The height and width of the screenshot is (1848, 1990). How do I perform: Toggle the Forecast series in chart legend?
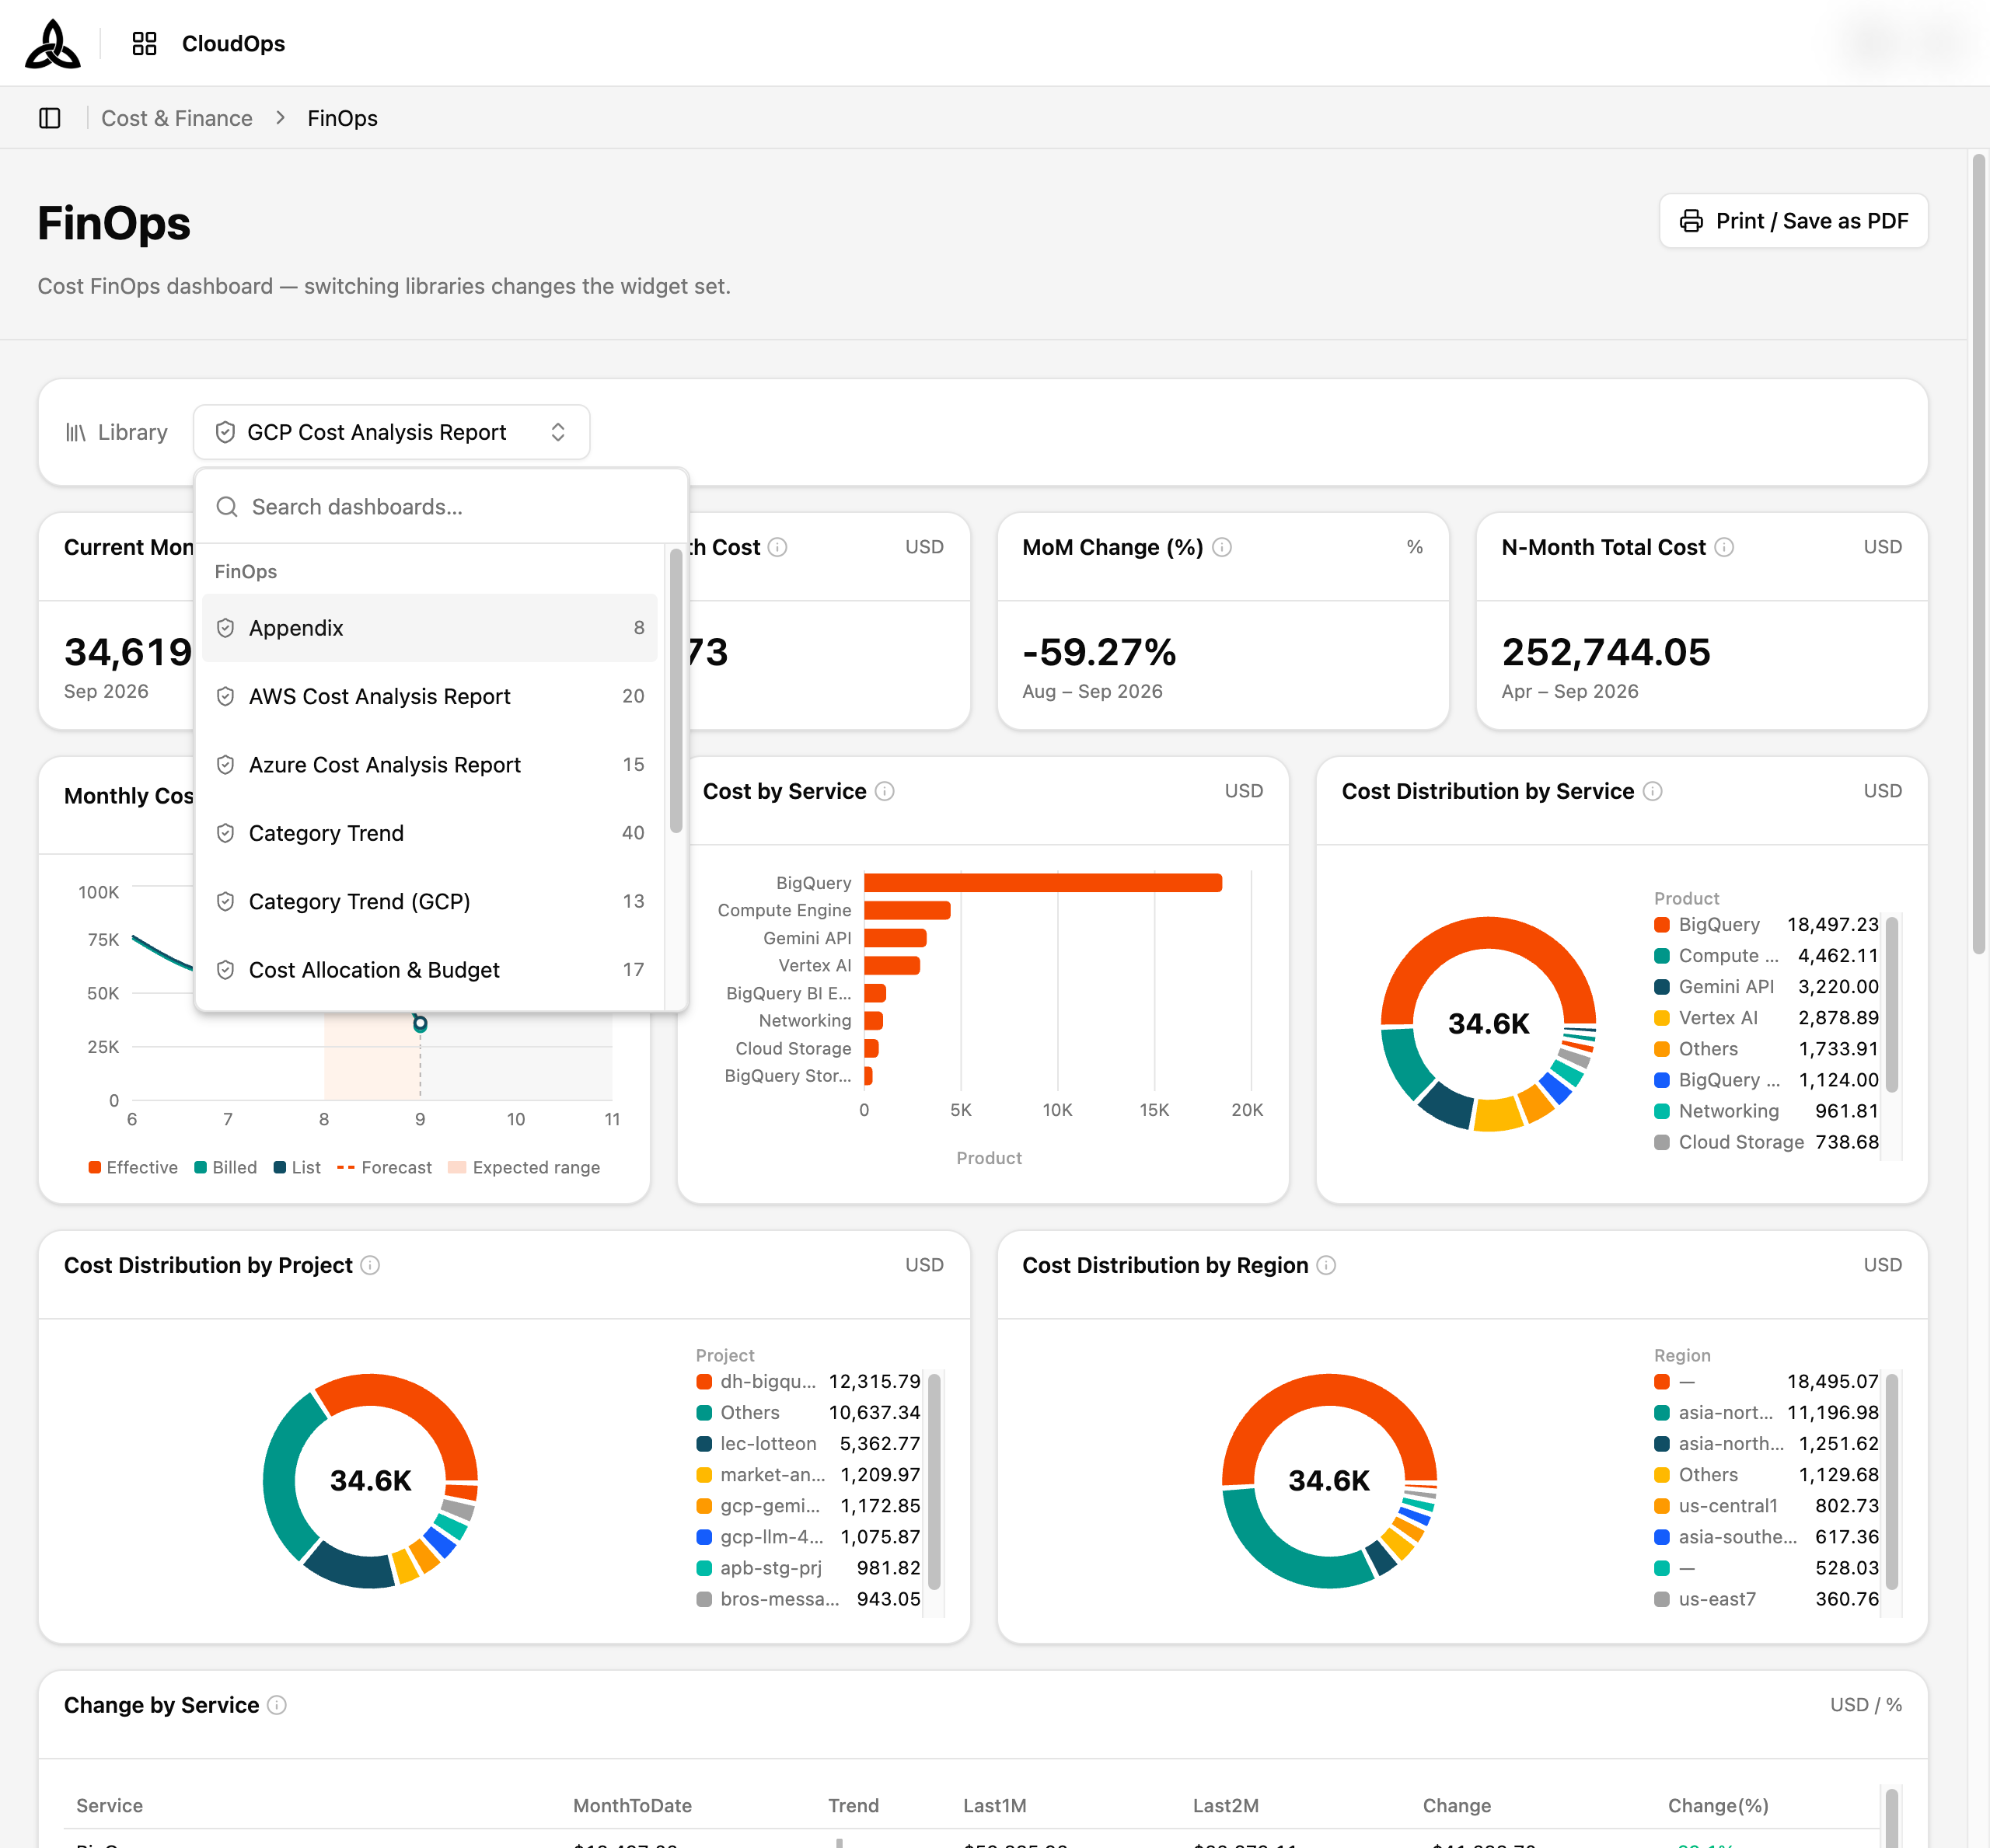click(x=384, y=1167)
